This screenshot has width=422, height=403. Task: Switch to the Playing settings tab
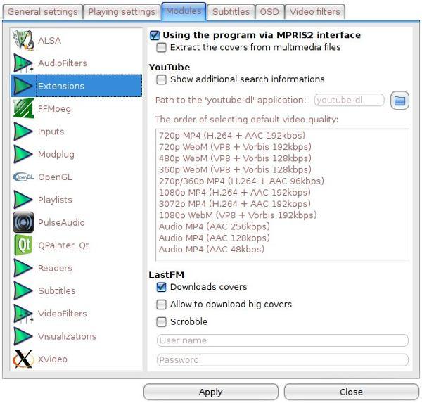click(121, 12)
